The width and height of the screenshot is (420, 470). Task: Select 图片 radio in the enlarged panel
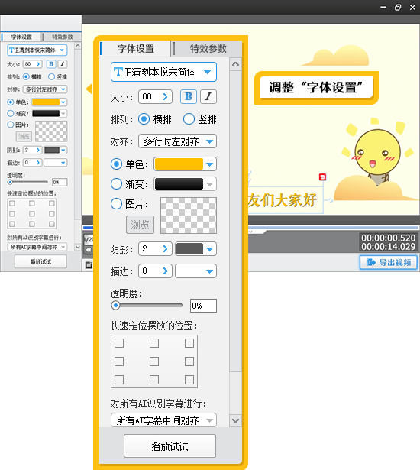(116, 204)
